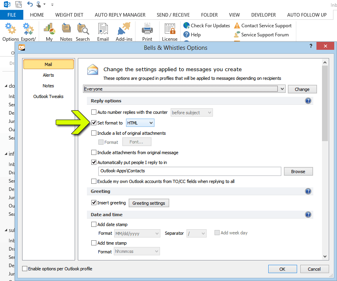Open the License icon
The height and width of the screenshot is (281, 337).
point(170,29)
